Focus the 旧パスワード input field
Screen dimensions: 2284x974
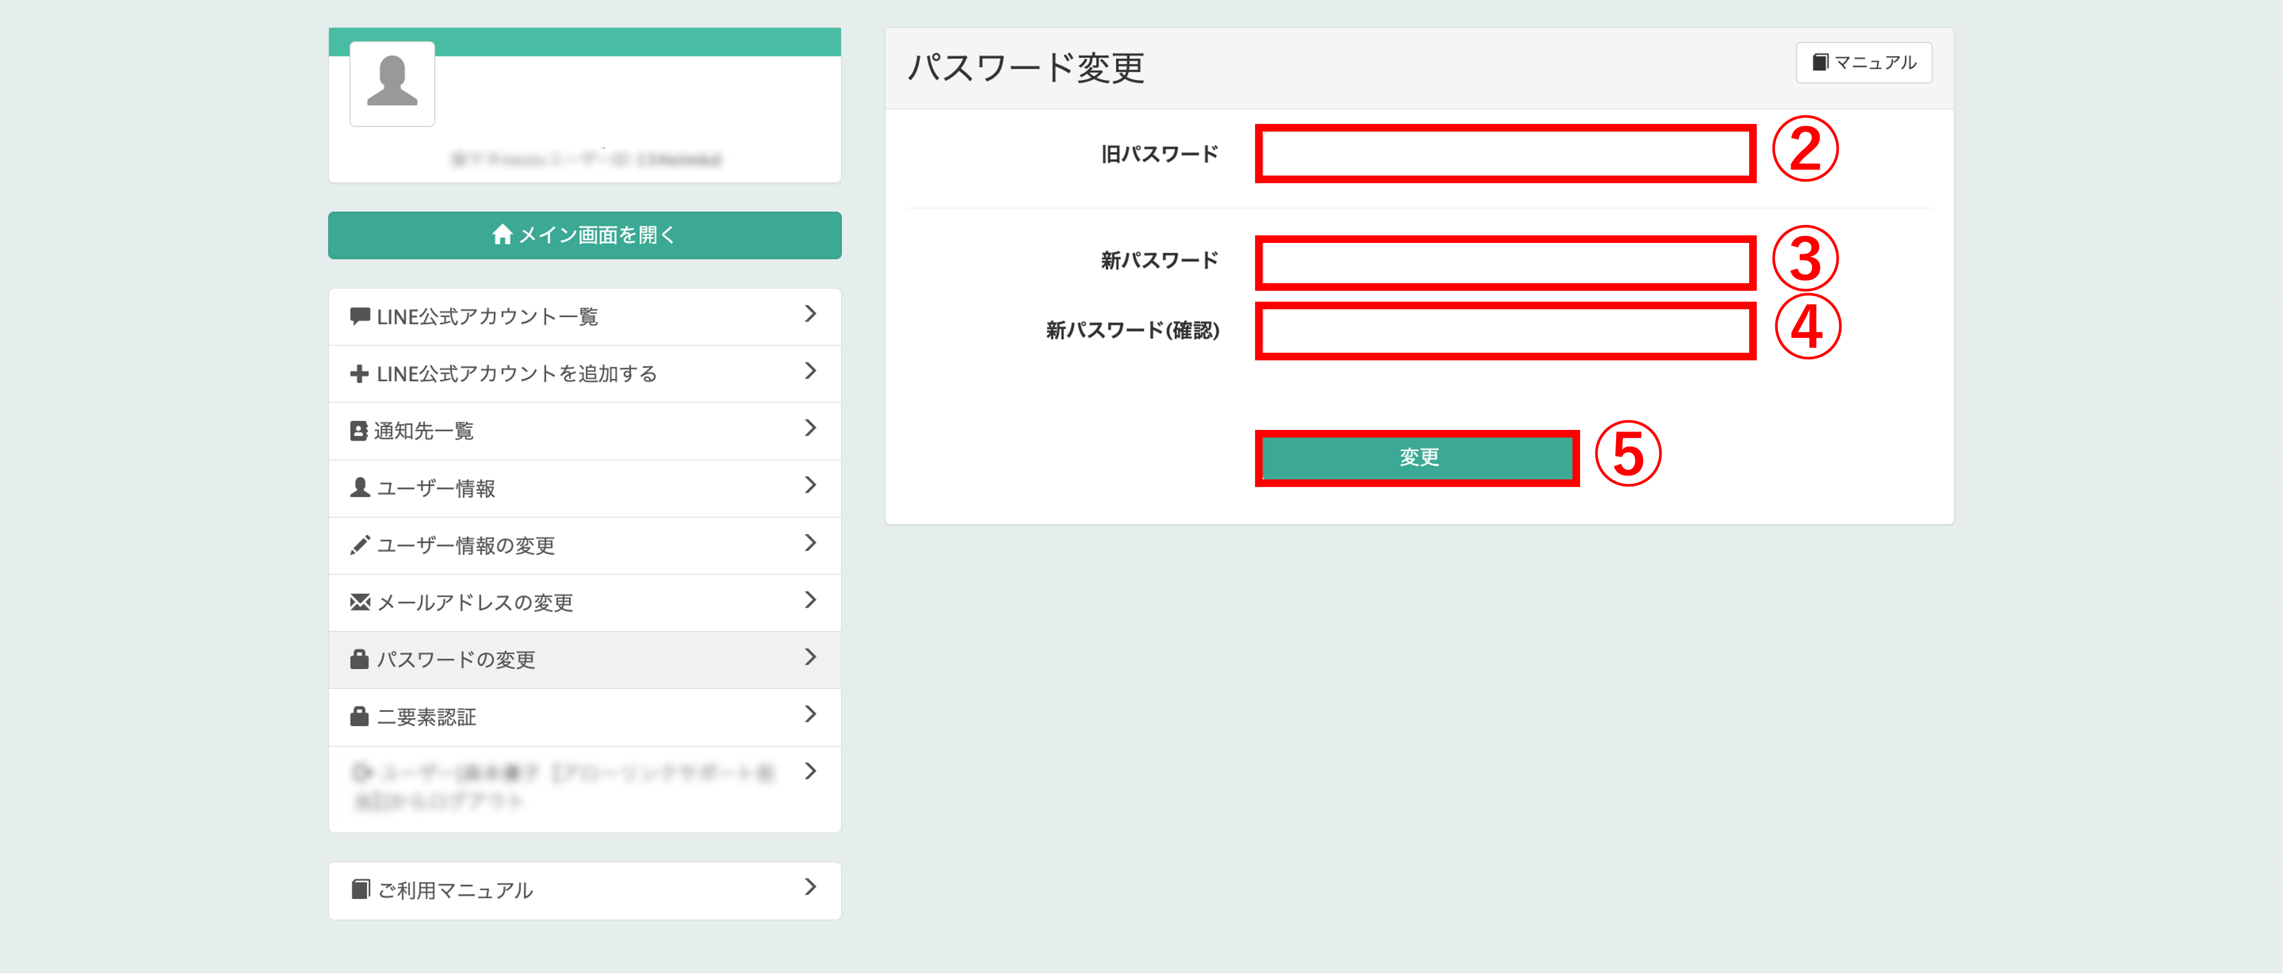point(1505,154)
